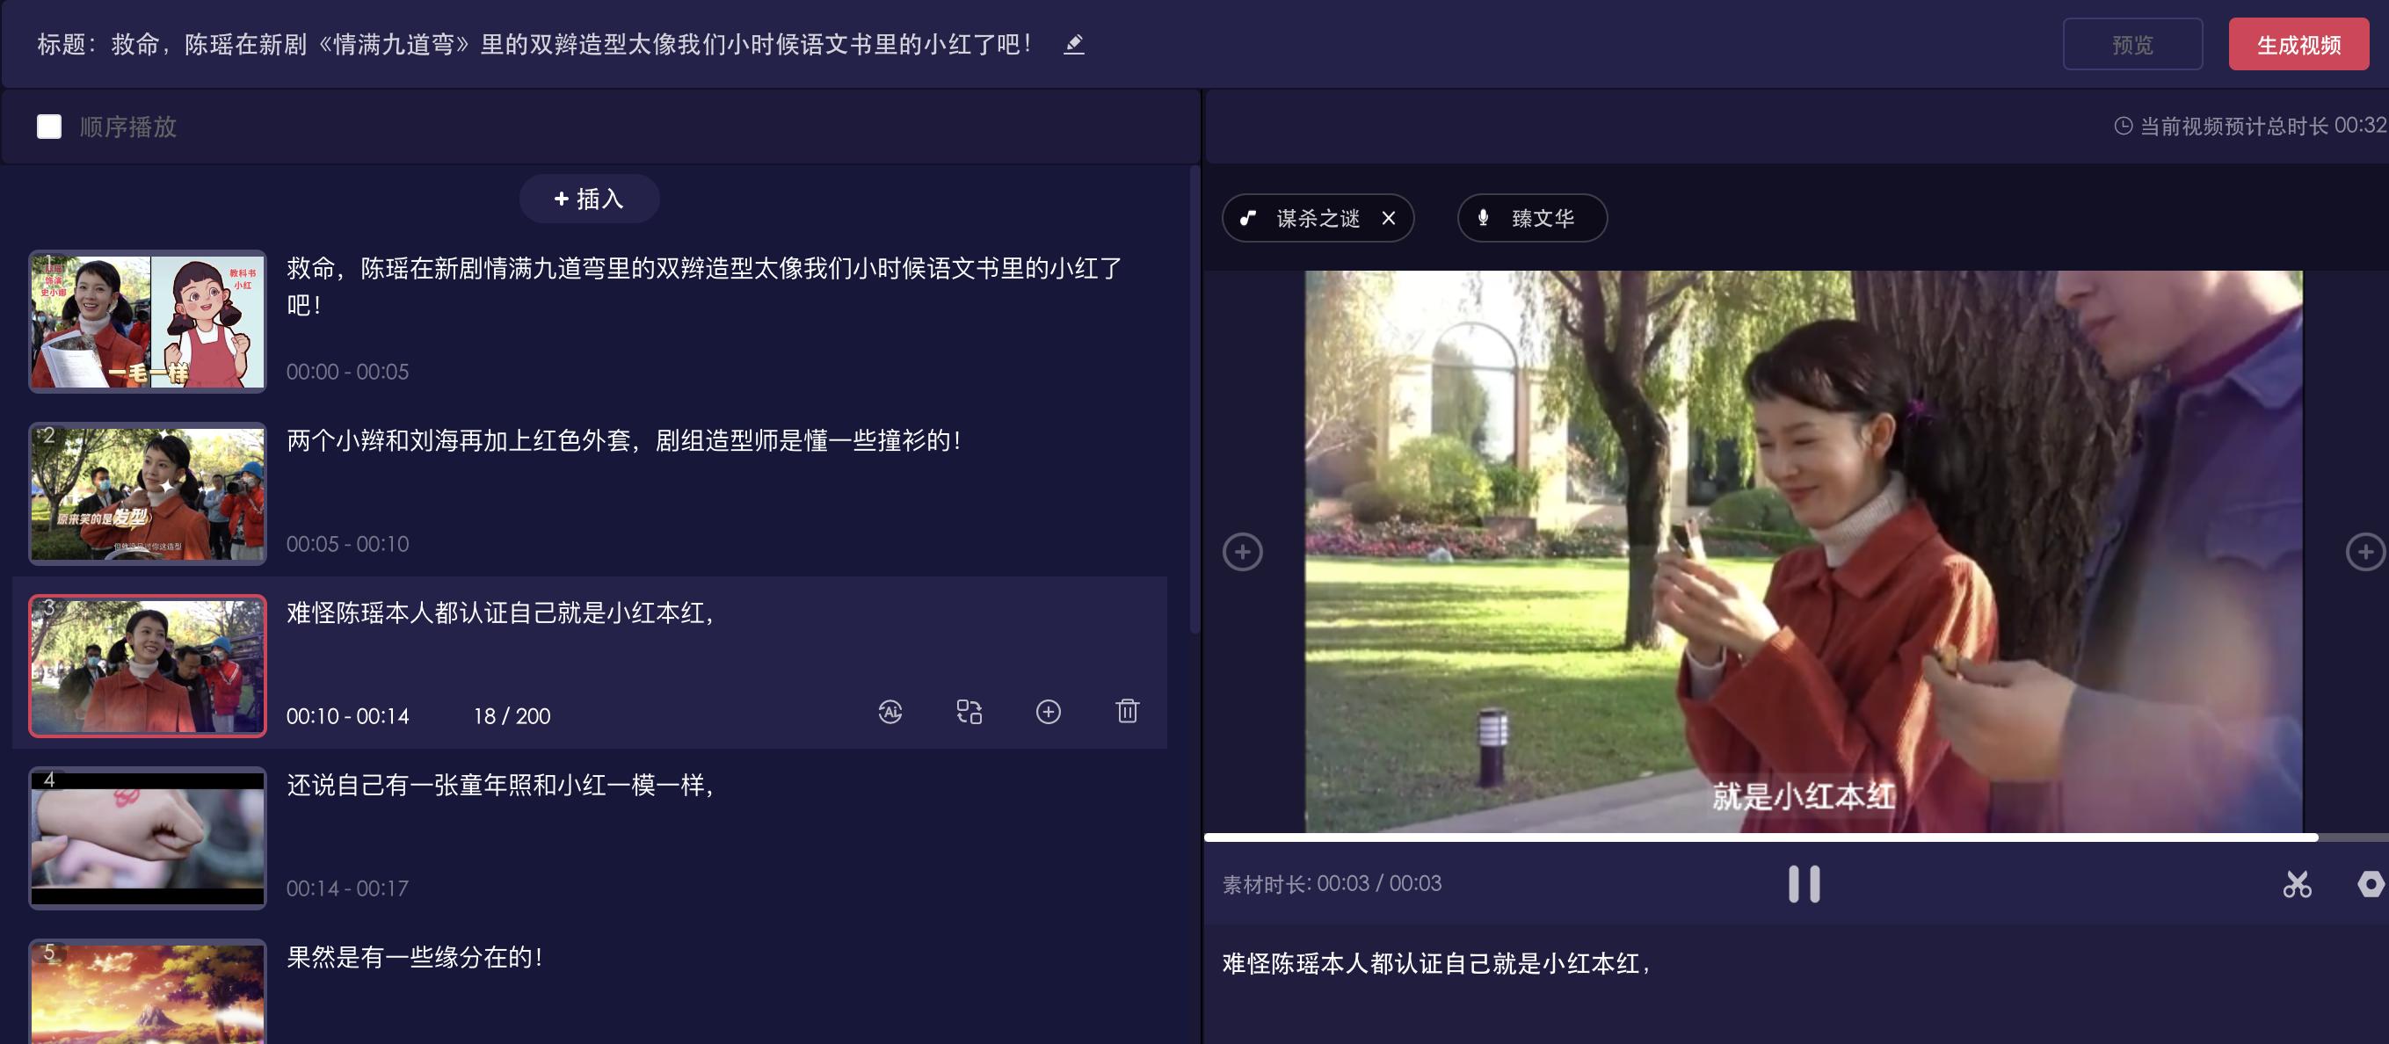Image resolution: width=2389 pixels, height=1044 pixels.
Task: Edit clip 4 text 还说自己有一张童年照
Action: tap(501, 786)
